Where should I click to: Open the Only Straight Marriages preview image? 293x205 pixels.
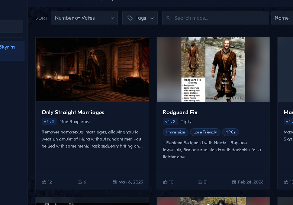92,70
